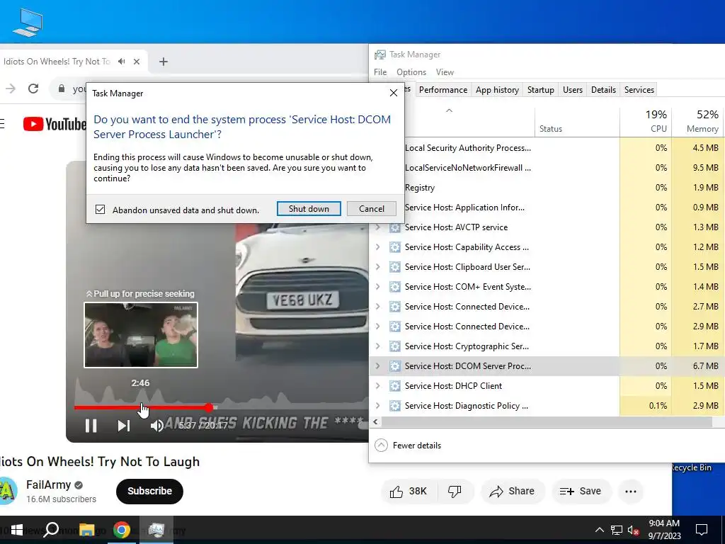Dislike the YouTube video

pyautogui.click(x=455, y=492)
